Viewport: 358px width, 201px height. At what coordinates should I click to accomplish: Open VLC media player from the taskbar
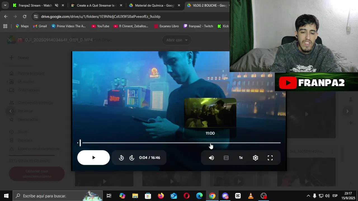(251, 196)
